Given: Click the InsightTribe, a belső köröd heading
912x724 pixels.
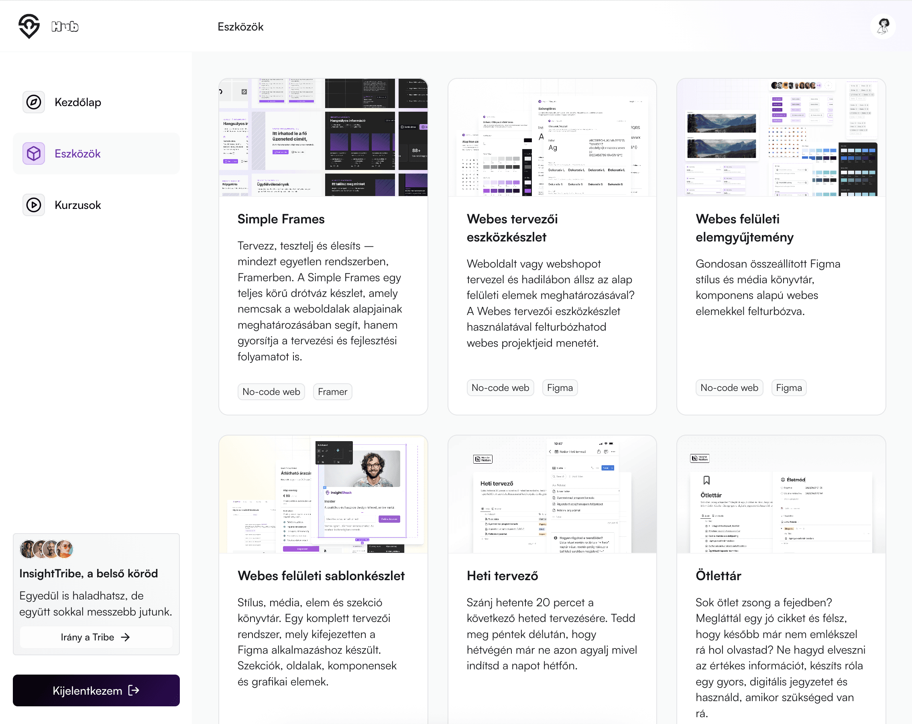Looking at the screenshot, I should 88,573.
